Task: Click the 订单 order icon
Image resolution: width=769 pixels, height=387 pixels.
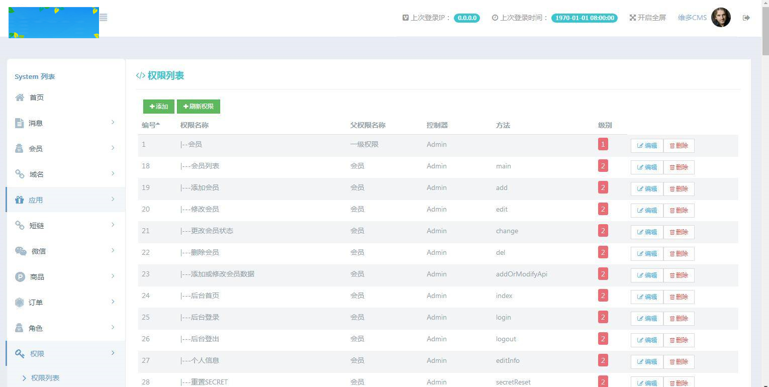Action: (19, 302)
